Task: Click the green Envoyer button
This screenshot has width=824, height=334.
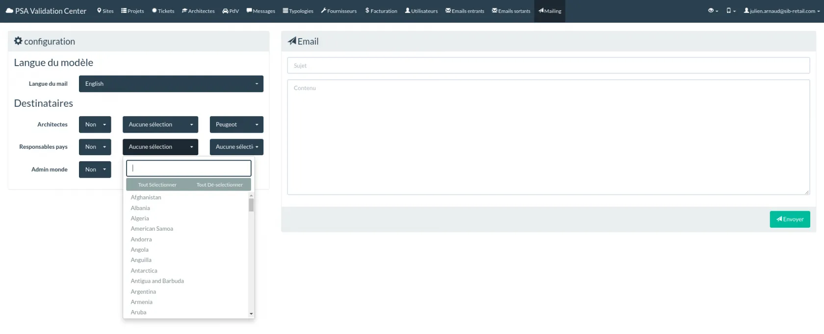Action: [x=790, y=219]
